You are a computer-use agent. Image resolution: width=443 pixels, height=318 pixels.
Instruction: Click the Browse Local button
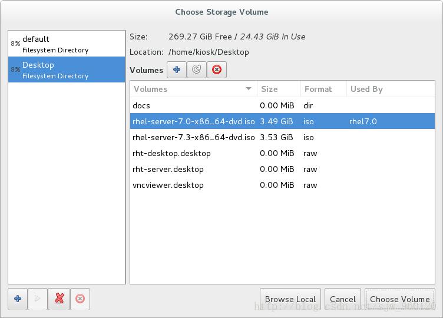(290, 299)
